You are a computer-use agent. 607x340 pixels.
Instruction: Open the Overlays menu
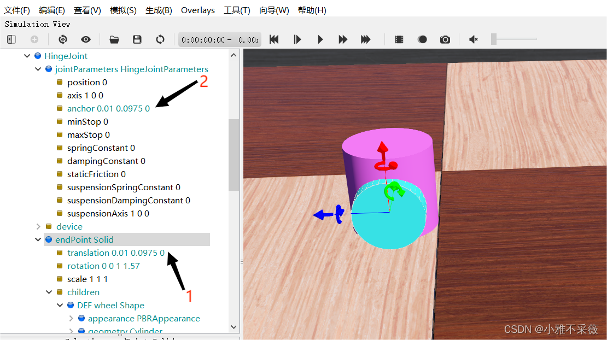197,10
